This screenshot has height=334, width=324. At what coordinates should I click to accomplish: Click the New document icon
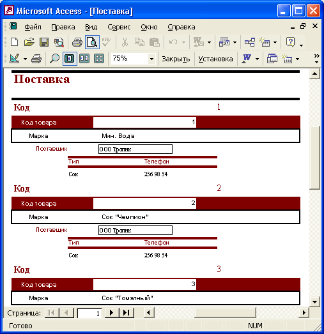pos(14,42)
